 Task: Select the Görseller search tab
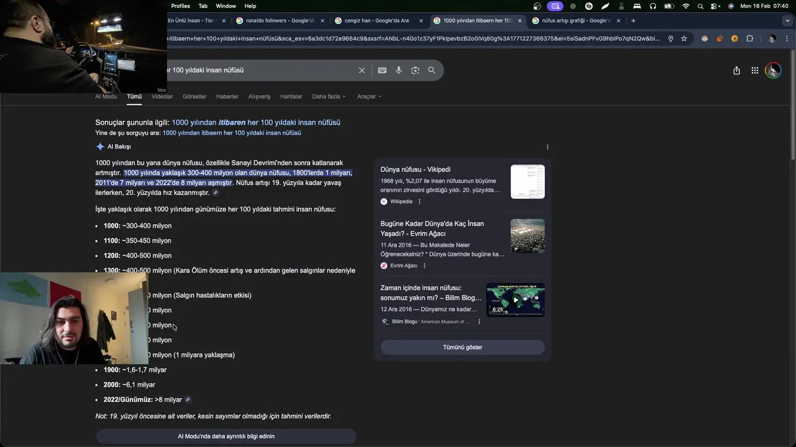195,96
